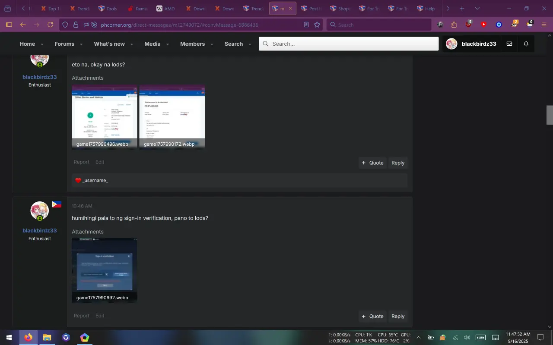The image size is (553, 345).
Task: Reload the page with the refresh icon
Action: pyautogui.click(x=51, y=25)
